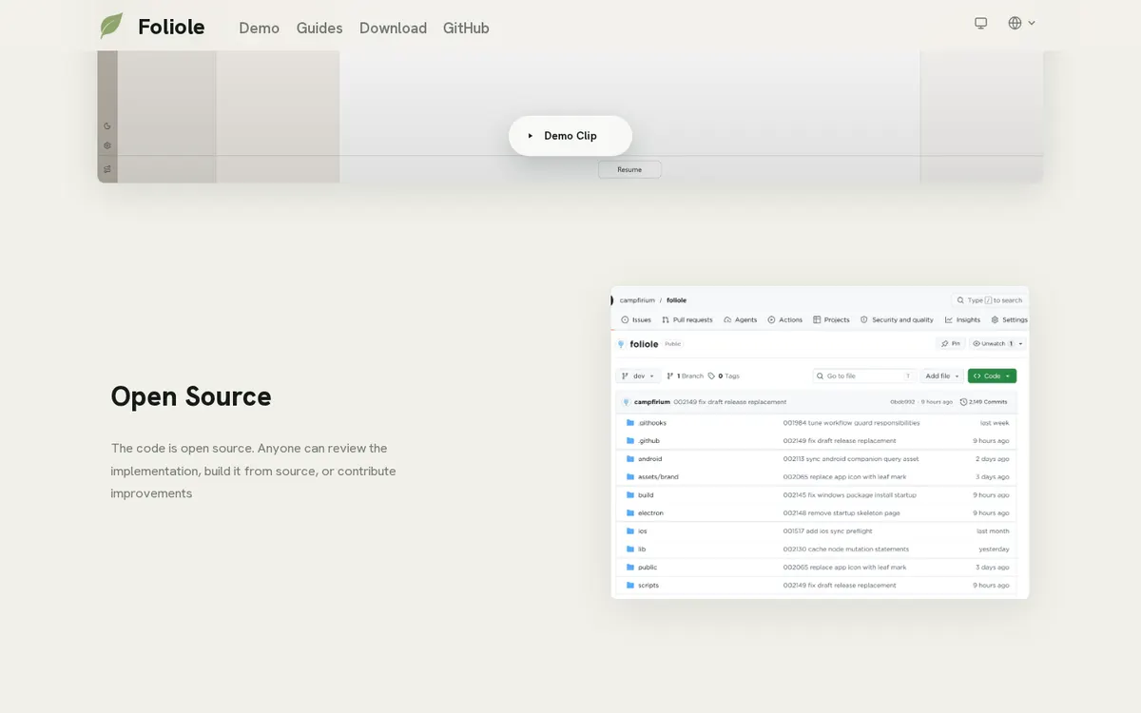Click the Foliole leaf logo
Image resolution: width=1141 pixels, height=713 pixels.
[111, 26]
